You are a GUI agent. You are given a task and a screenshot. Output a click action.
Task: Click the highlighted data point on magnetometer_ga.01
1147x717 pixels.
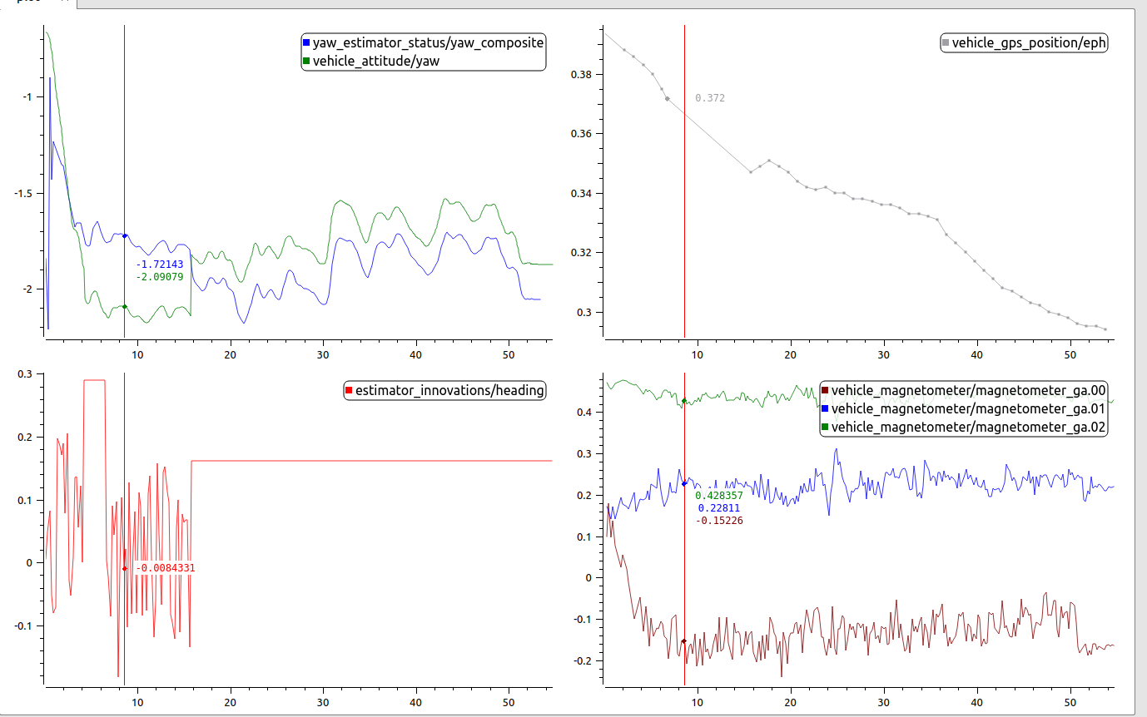coord(686,482)
